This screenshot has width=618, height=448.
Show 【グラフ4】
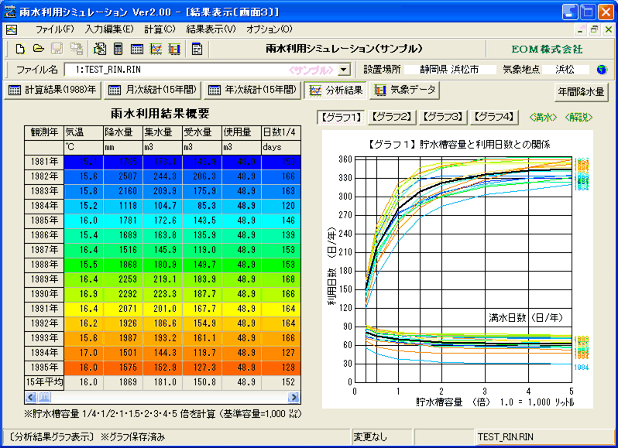point(494,118)
